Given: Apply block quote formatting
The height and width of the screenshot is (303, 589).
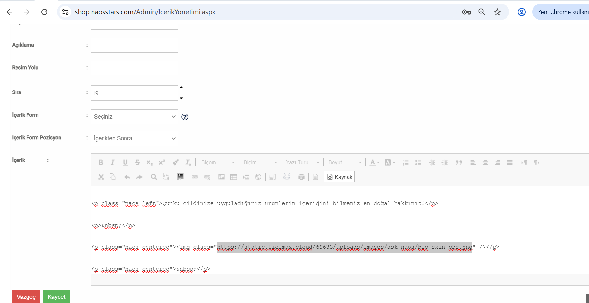Looking at the screenshot, I should click(459, 162).
